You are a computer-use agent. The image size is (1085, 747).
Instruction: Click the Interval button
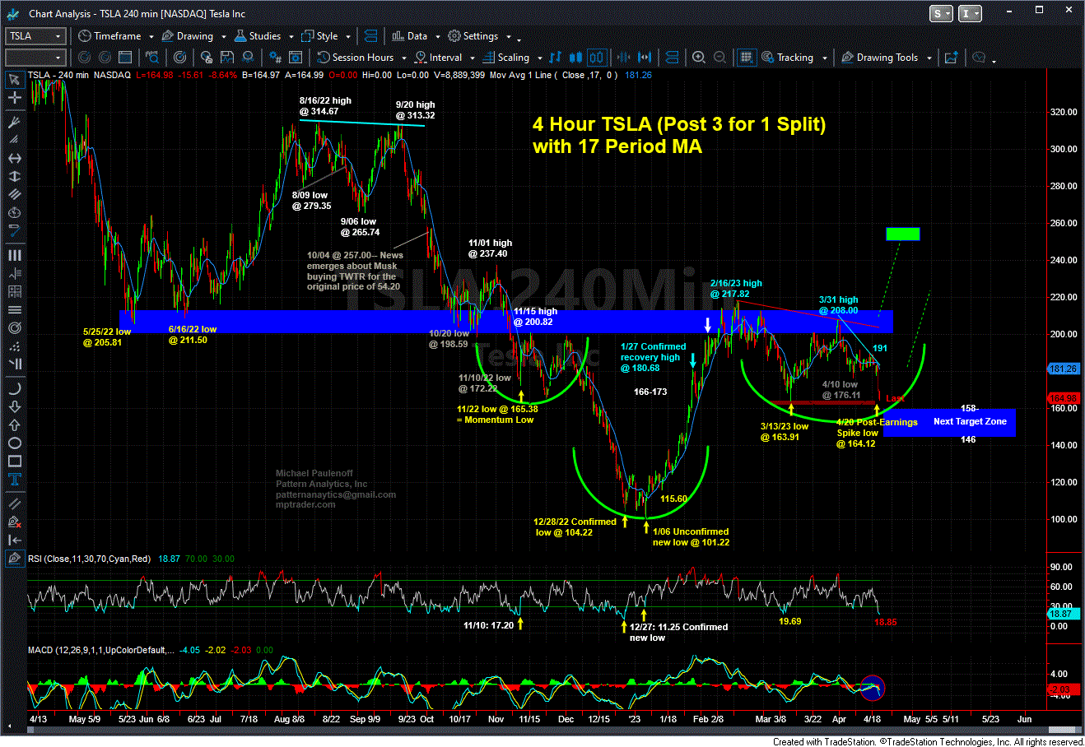pos(438,58)
